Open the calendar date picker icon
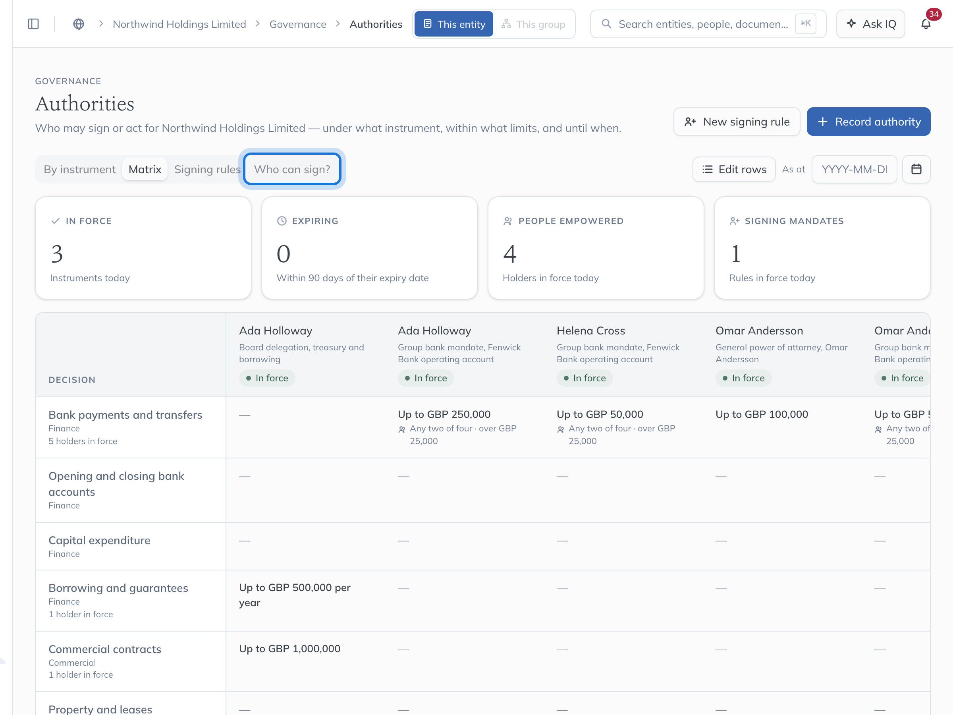The width and height of the screenshot is (953, 715). tap(916, 169)
